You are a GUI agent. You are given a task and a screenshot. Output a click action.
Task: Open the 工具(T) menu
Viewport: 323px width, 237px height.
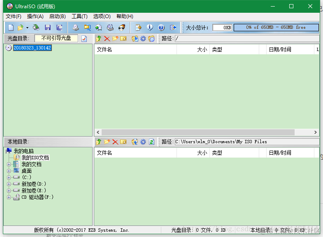click(79, 16)
